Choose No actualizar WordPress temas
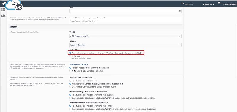 [x=71, y=106]
